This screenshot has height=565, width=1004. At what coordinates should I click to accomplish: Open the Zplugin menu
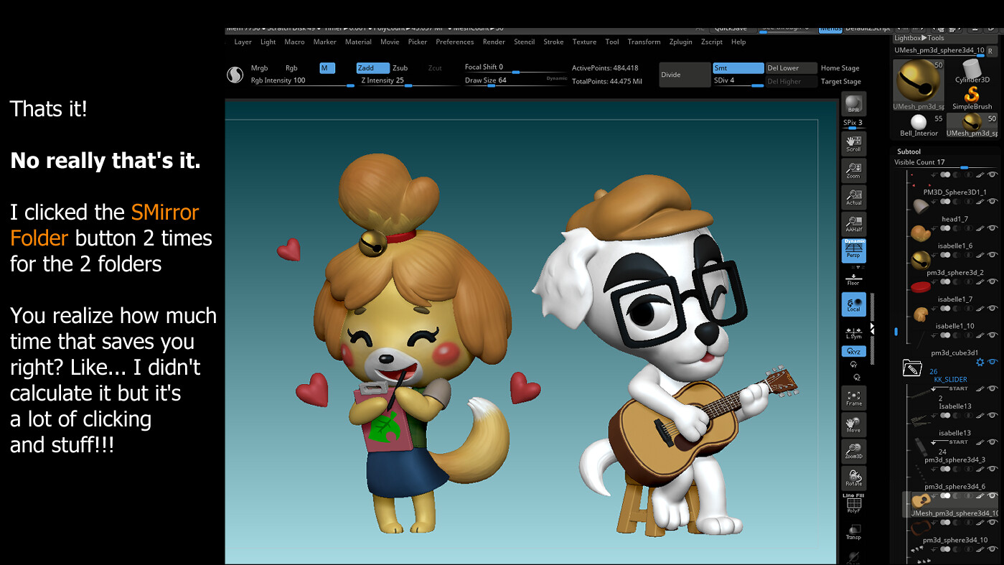pyautogui.click(x=680, y=42)
